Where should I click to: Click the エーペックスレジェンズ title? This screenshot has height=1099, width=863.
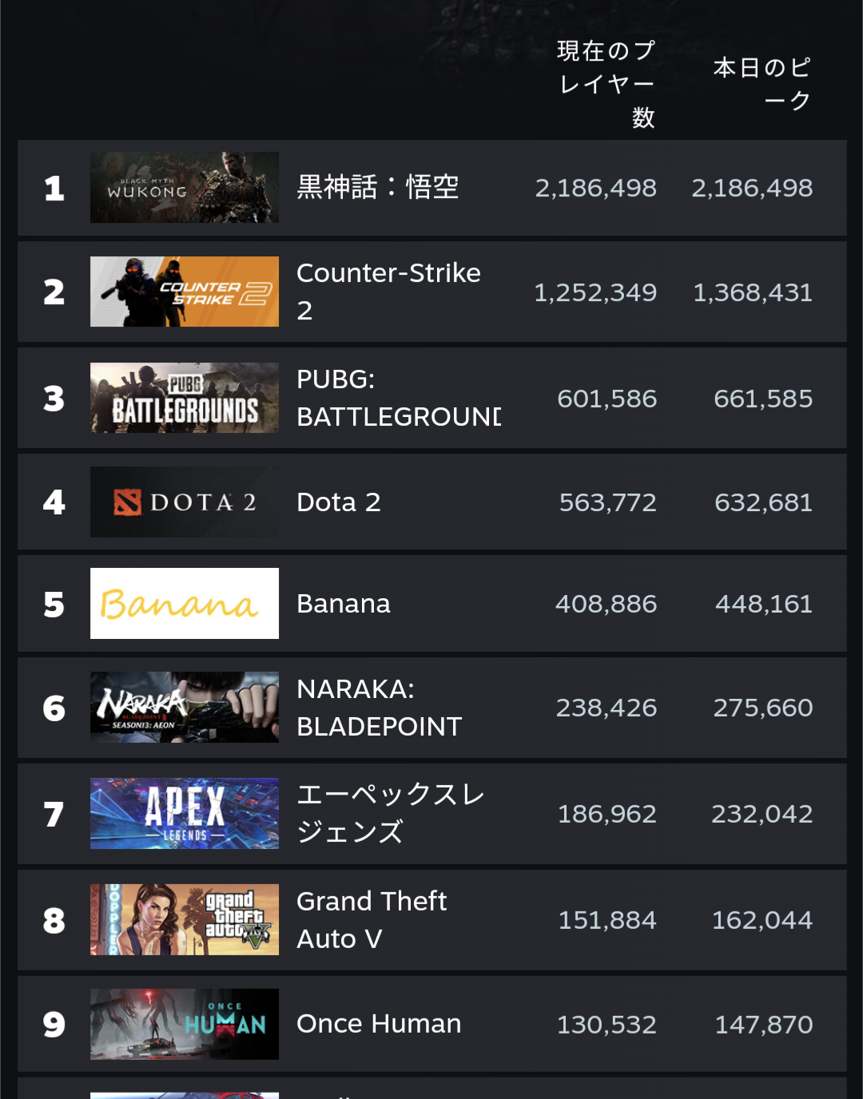pos(391,813)
